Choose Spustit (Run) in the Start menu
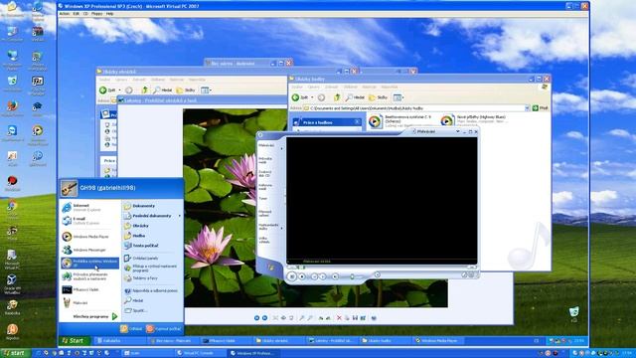The width and height of the screenshot is (636, 358). pyautogui.click(x=152, y=310)
